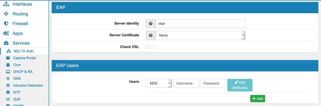Open the MD5 method dropdown
This screenshot has height=106, width=321.
[159, 83]
